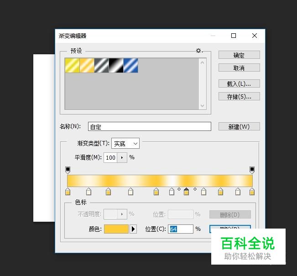Select the black and white gradient preset
Screen dimensions: 297x276
pos(116,65)
